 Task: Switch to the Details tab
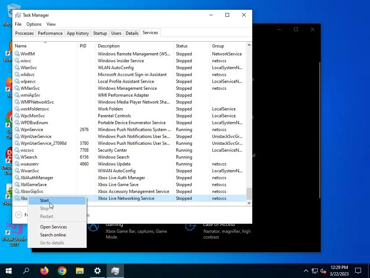click(x=132, y=33)
